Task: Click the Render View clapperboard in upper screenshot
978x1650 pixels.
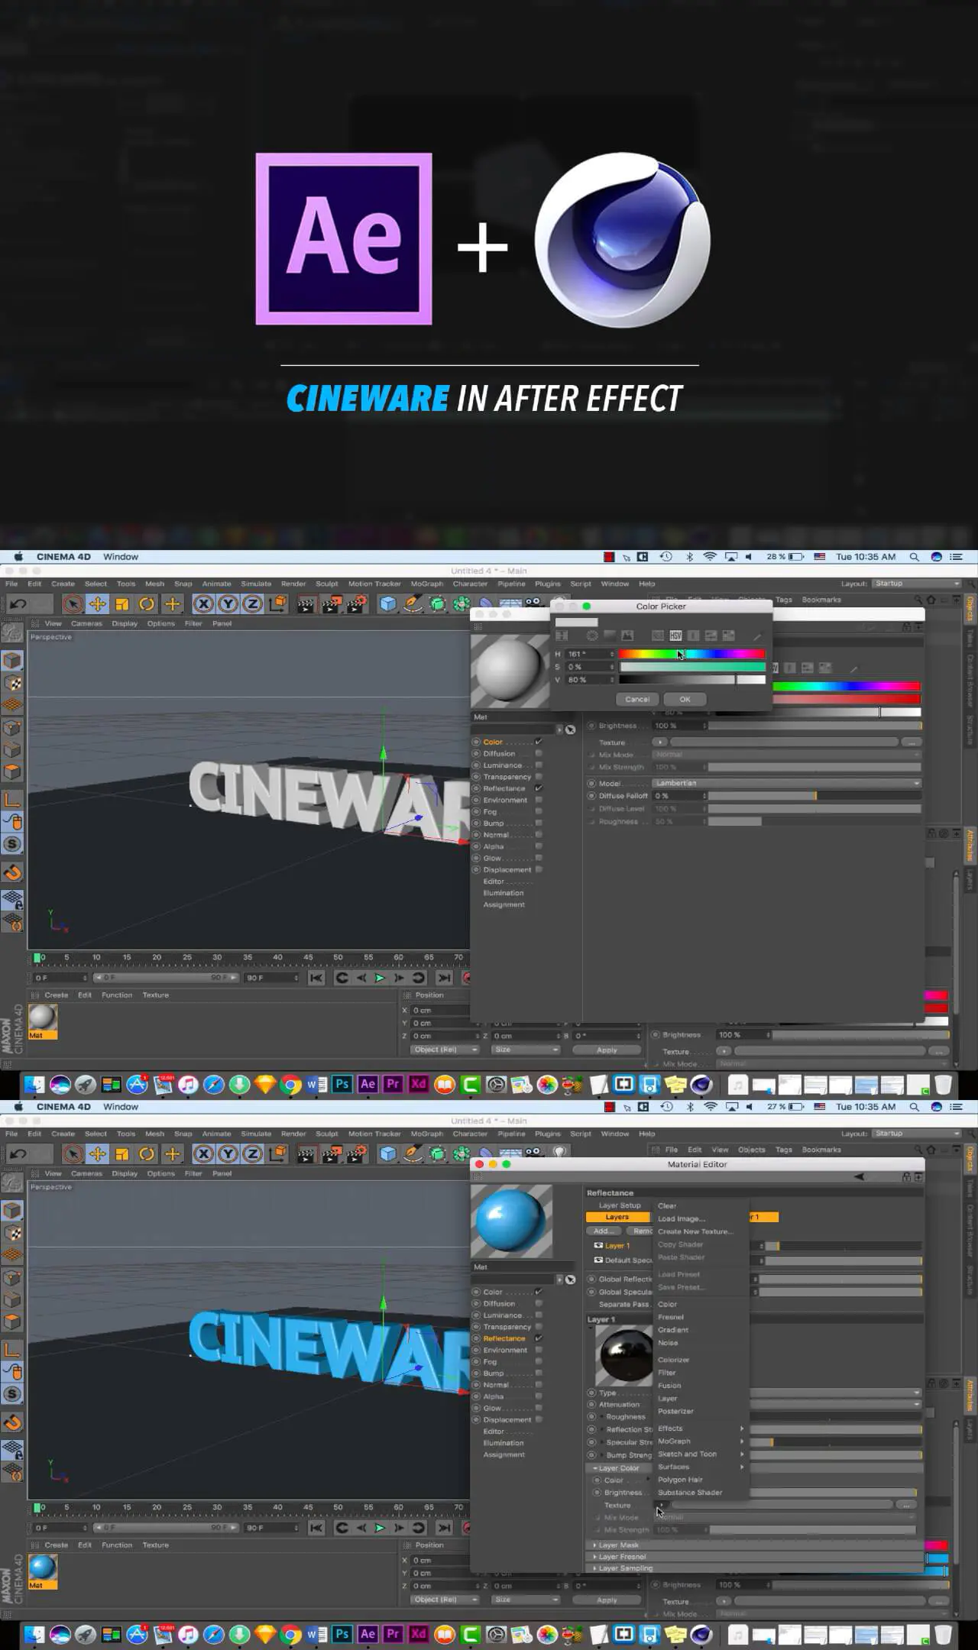Action: (x=306, y=604)
